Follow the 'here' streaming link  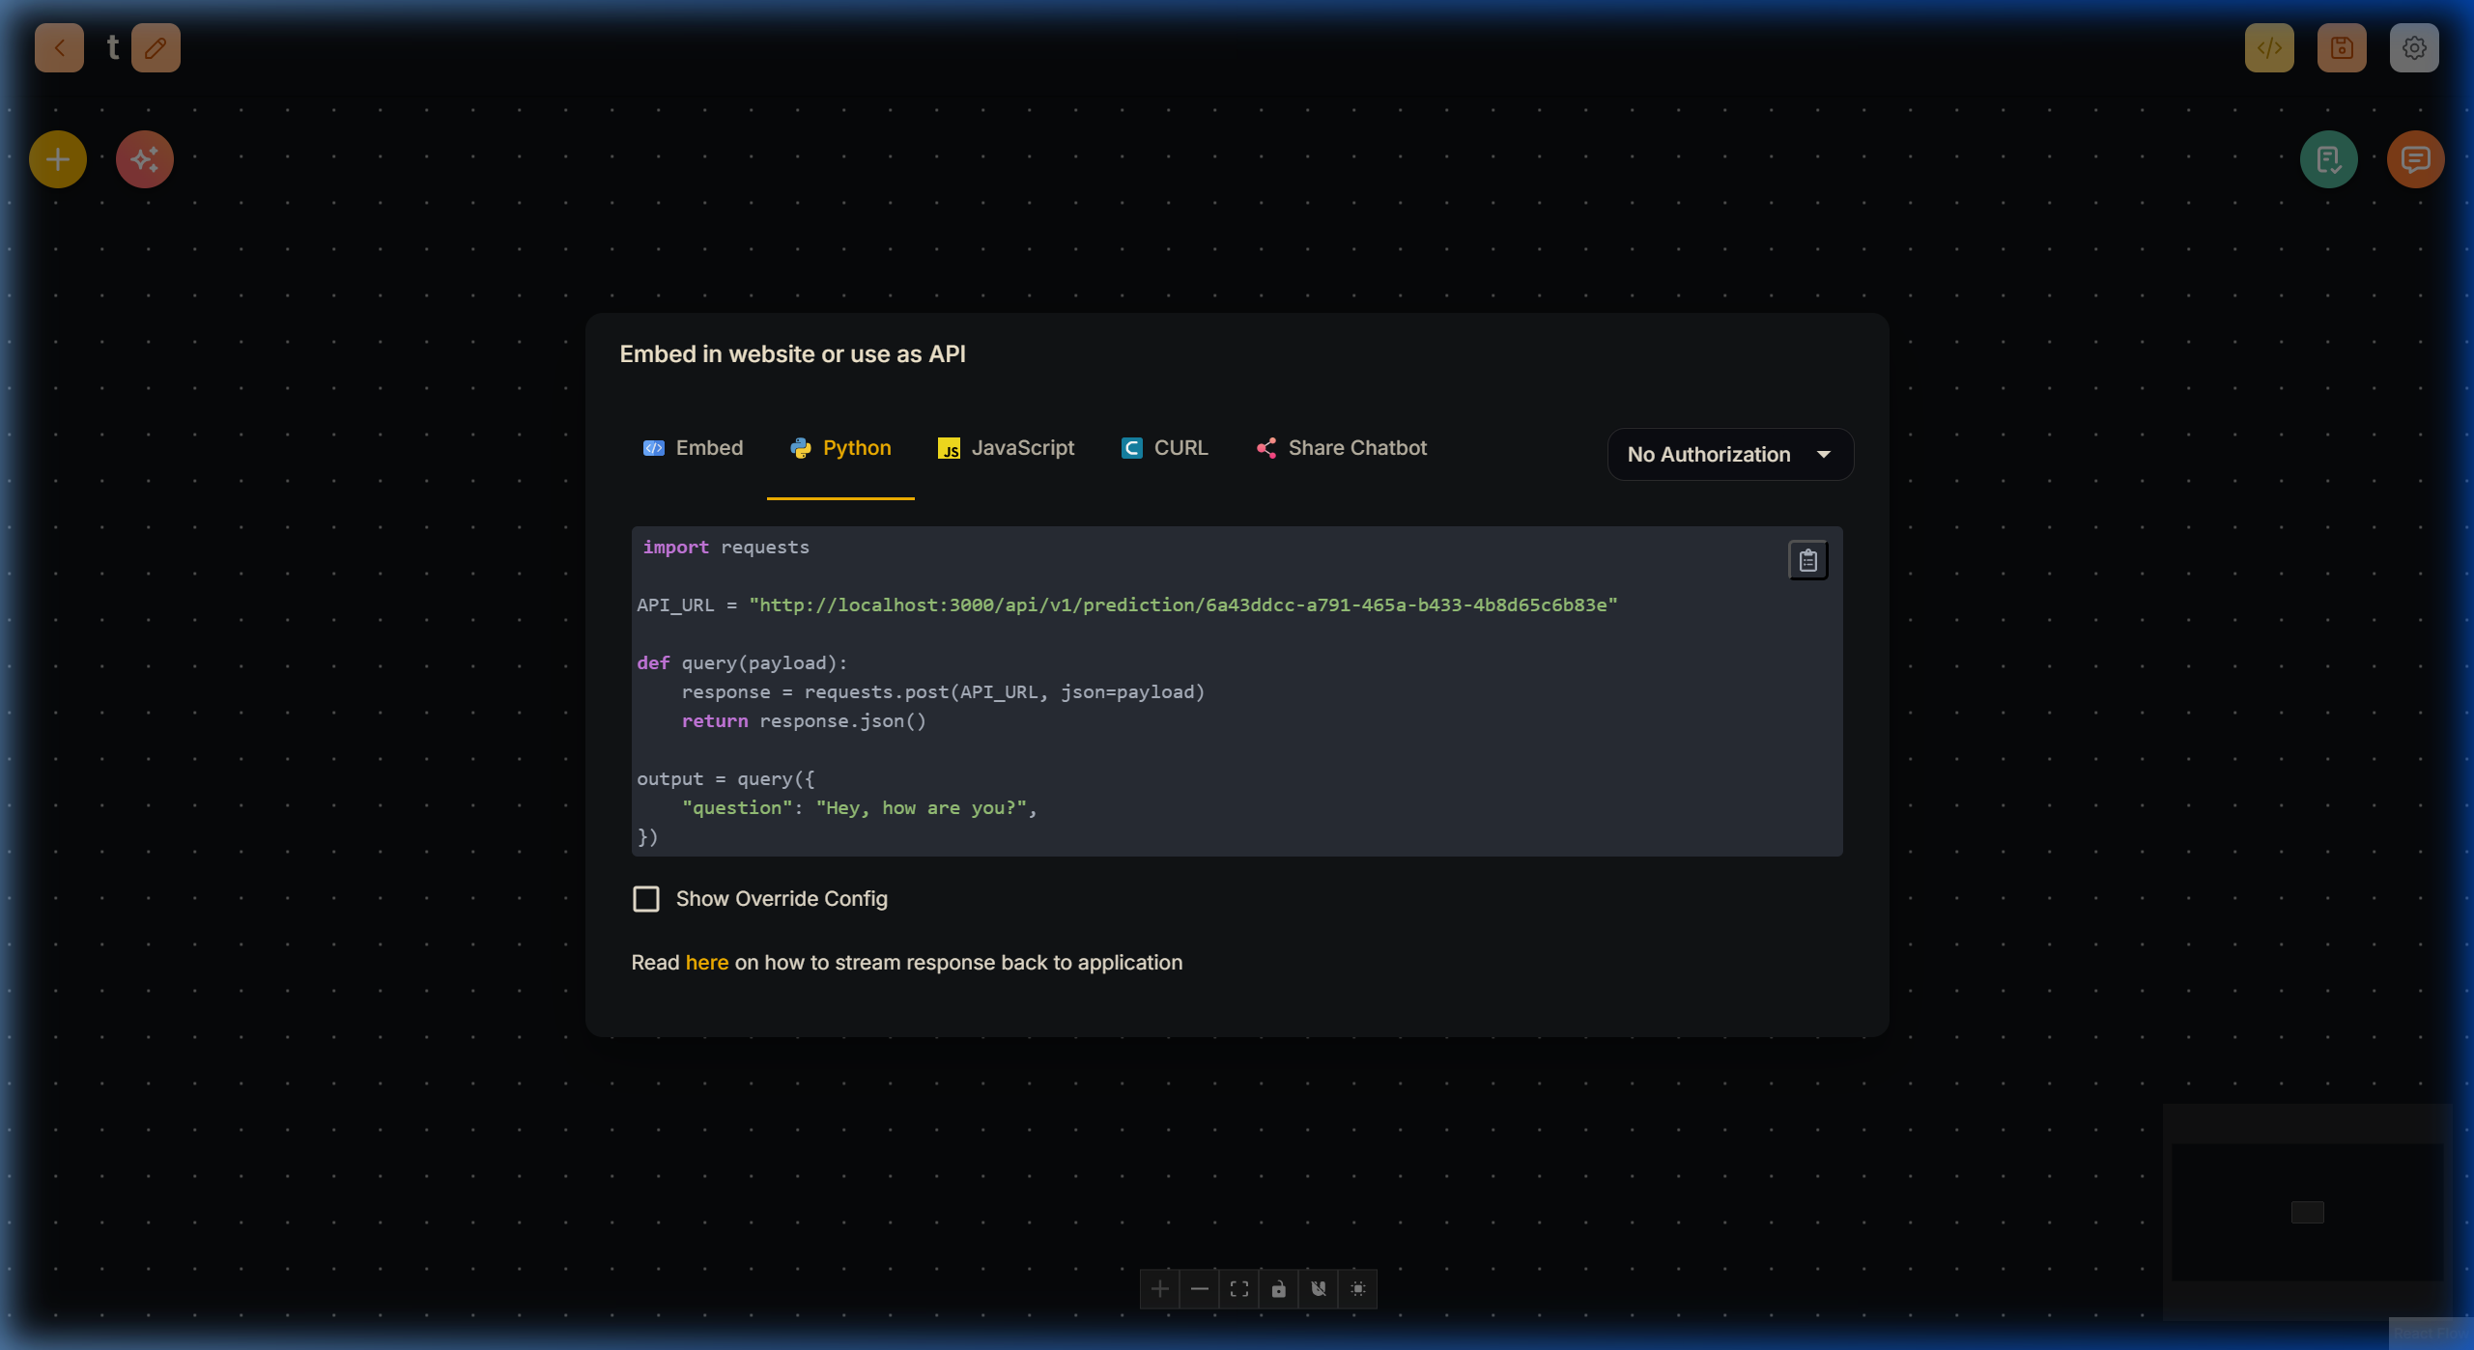(x=707, y=963)
